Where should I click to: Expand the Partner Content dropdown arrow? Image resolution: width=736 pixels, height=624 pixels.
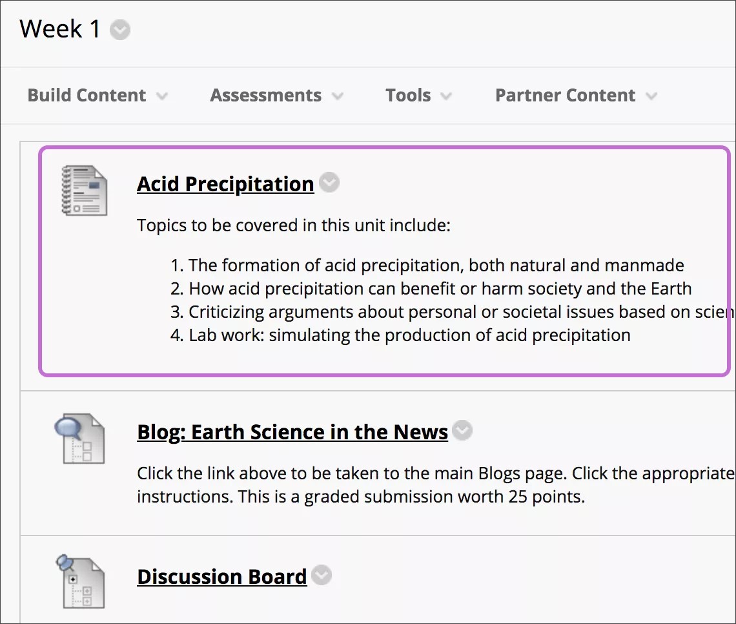652,95
